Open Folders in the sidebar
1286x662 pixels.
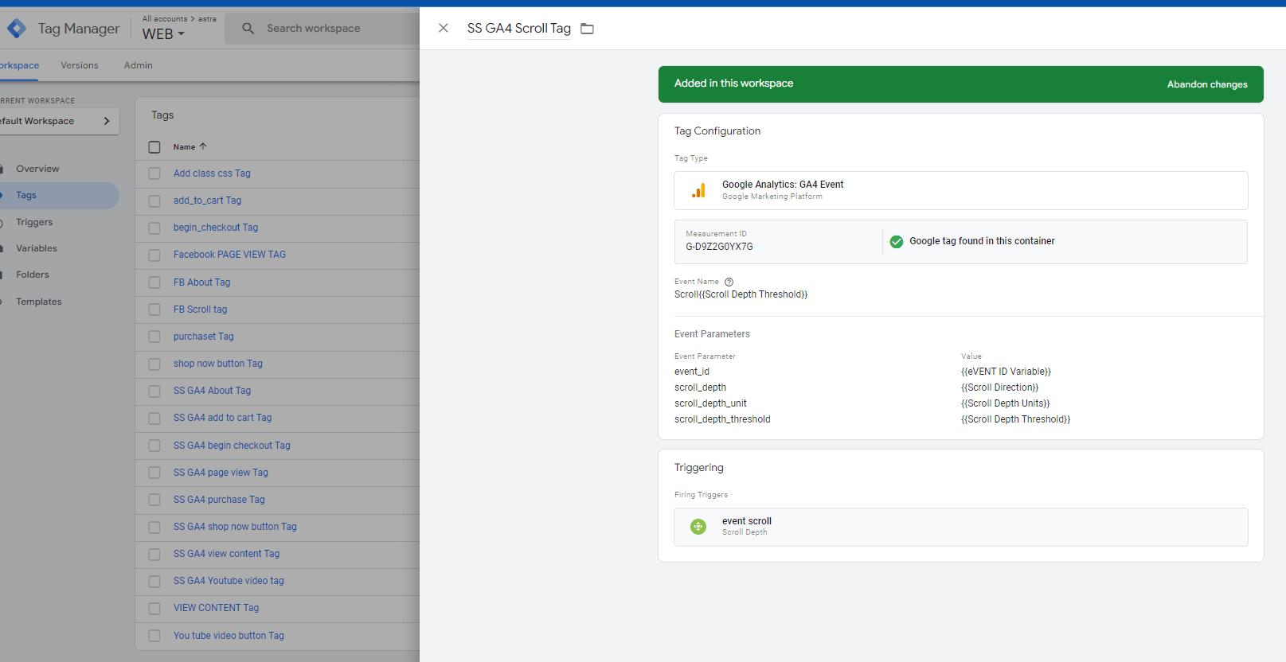coord(33,275)
